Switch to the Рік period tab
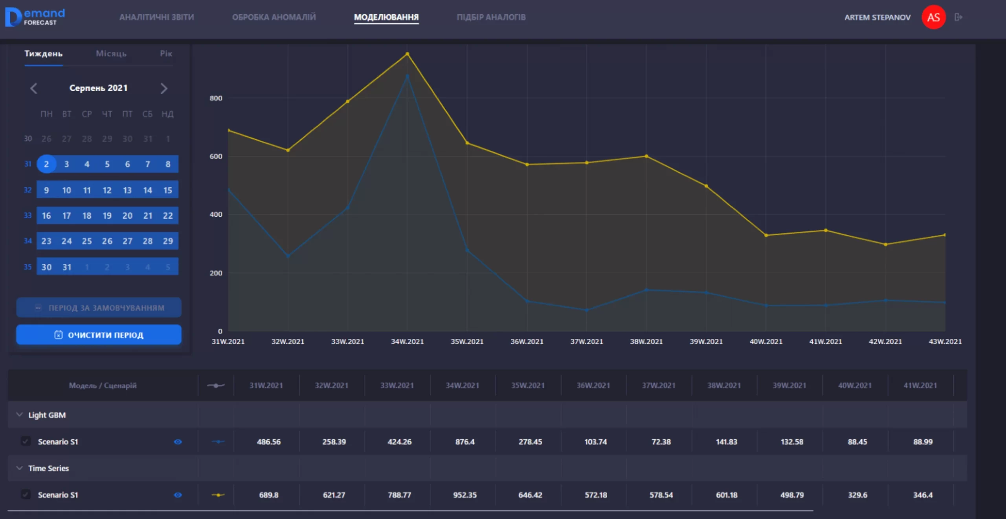Image resolution: width=1006 pixels, height=519 pixels. (x=166, y=54)
